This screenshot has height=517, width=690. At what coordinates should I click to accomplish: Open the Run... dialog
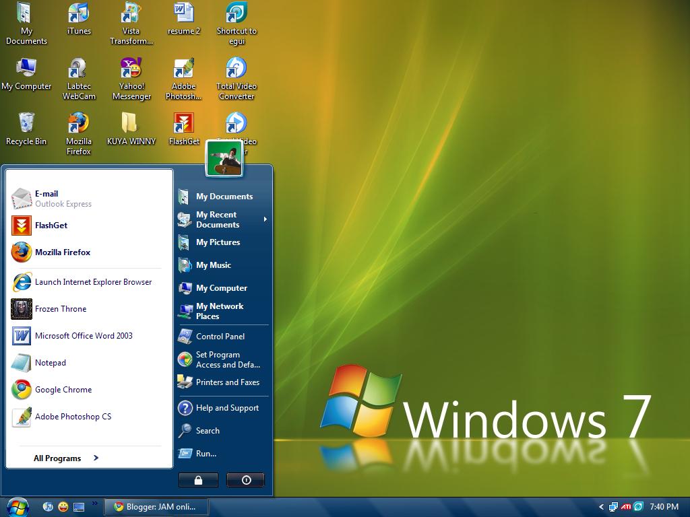pyautogui.click(x=222, y=453)
